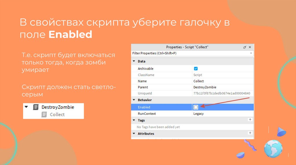Click the RunContext value Legacy
The width and height of the screenshot is (296, 165).
tap(198, 114)
